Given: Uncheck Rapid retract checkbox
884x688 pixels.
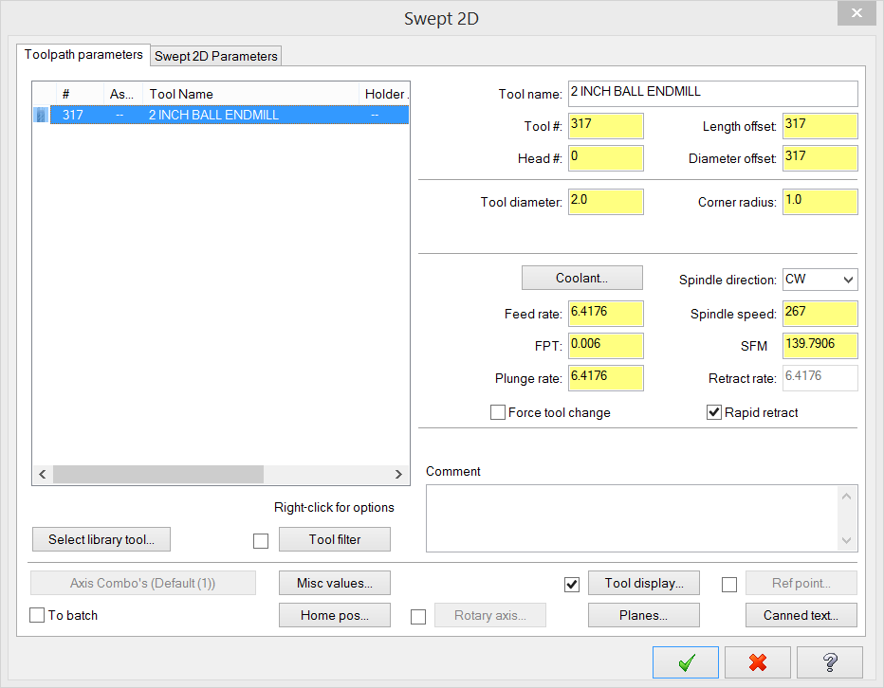Looking at the screenshot, I should (713, 412).
